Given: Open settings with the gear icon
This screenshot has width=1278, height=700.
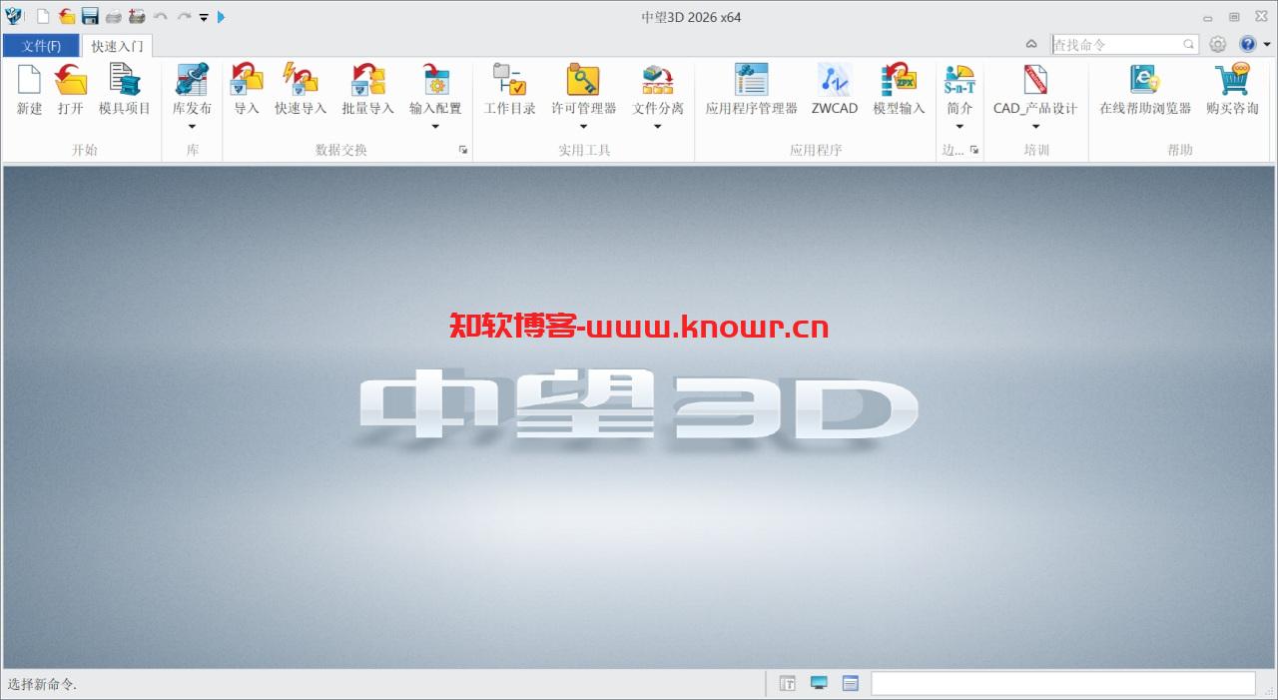Looking at the screenshot, I should (x=1217, y=44).
